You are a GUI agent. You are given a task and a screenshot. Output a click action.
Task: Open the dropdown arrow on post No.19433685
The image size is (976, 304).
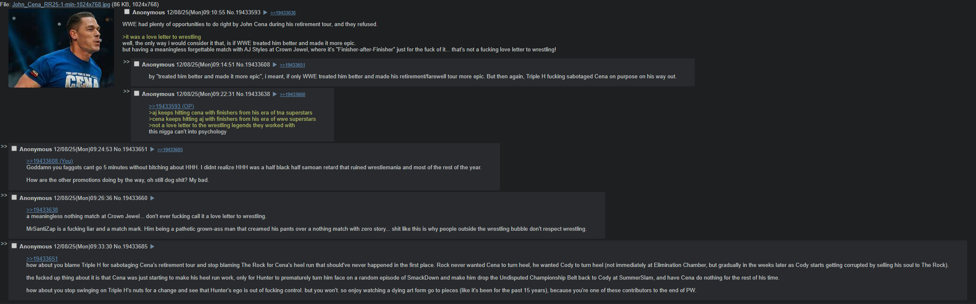[x=152, y=247]
